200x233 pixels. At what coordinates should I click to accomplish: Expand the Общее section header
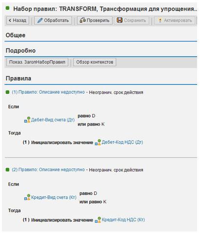16,35
